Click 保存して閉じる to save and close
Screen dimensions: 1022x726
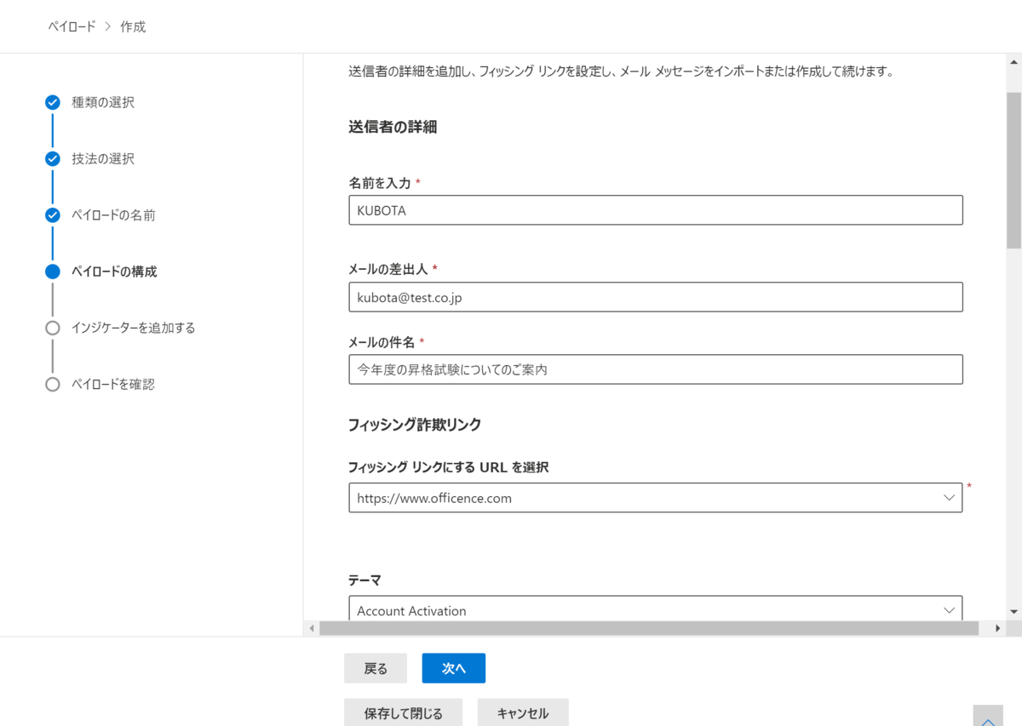[403, 712]
